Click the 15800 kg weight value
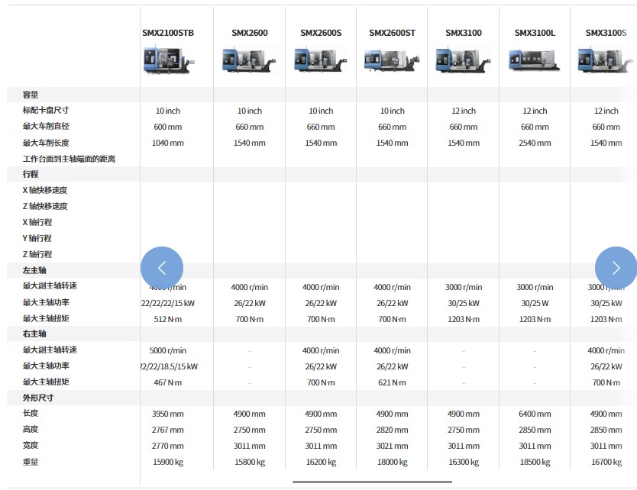This screenshot has width=637, height=490. coord(250,462)
